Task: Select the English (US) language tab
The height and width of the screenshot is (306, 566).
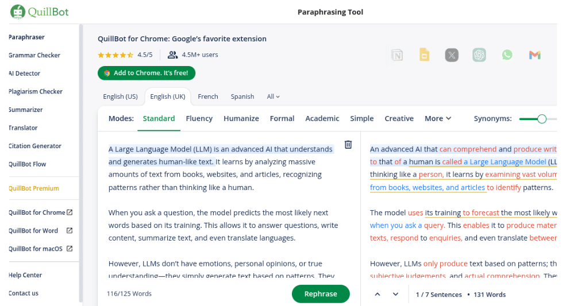Action: [120, 96]
